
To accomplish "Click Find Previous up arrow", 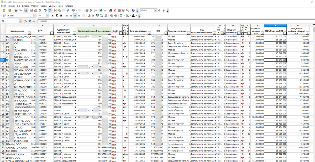I will pos(164,10).
